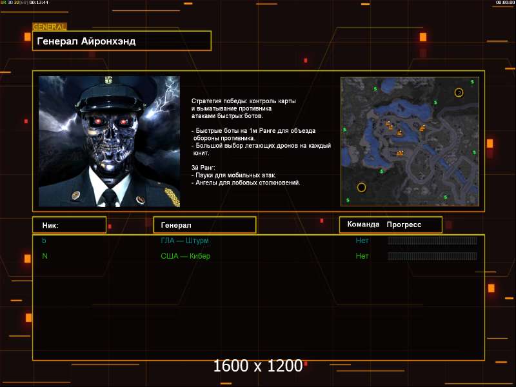Select start position marker numbered 2 on minimap
The height and width of the screenshot is (387, 516).
point(459,93)
